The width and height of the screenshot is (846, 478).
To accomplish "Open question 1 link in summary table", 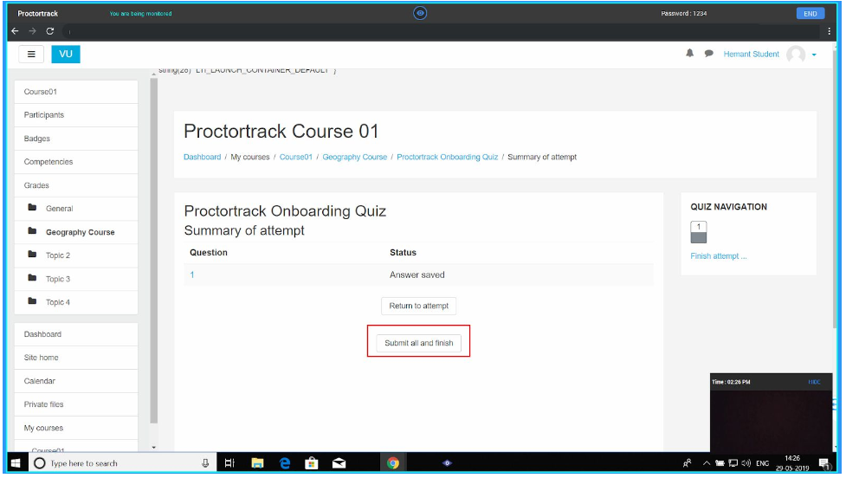I will coord(192,275).
